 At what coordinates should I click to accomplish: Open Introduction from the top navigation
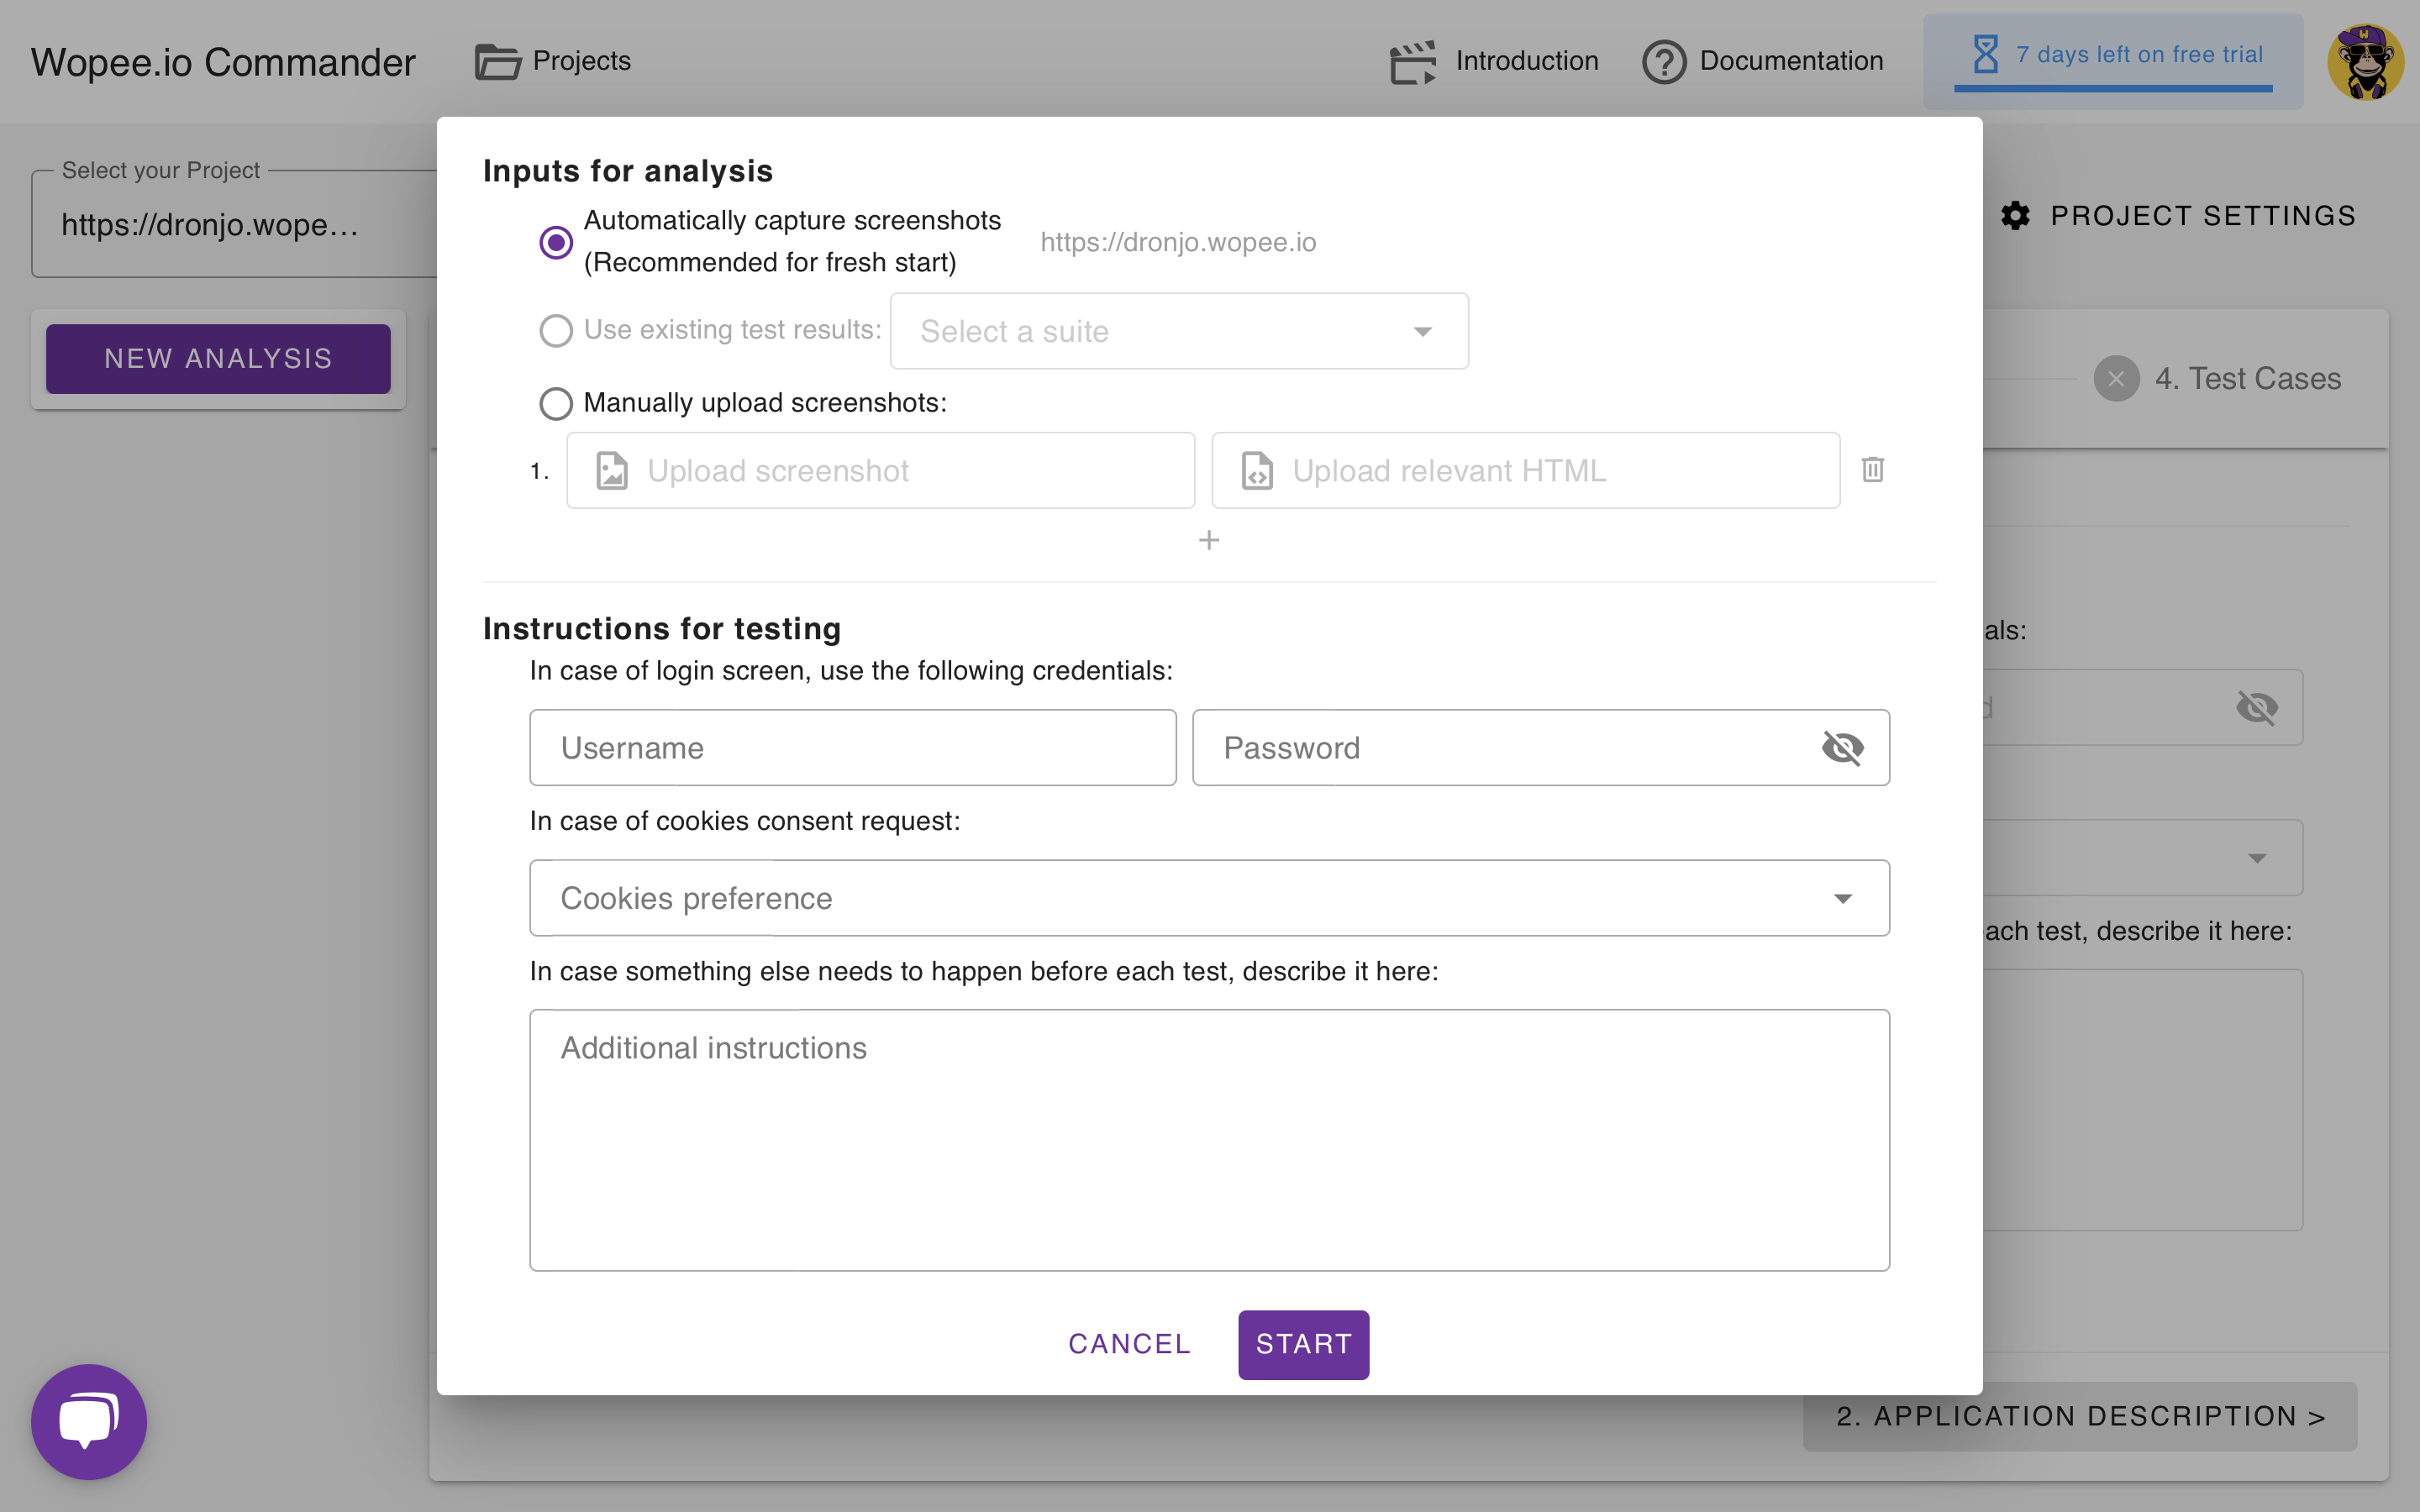click(1494, 61)
